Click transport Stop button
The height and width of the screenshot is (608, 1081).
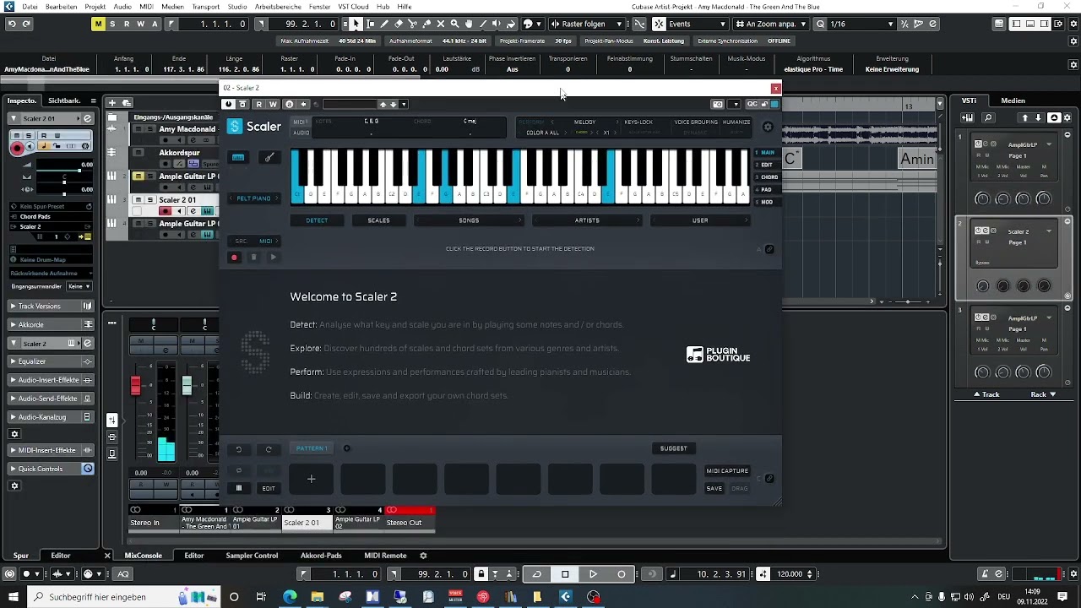click(565, 574)
